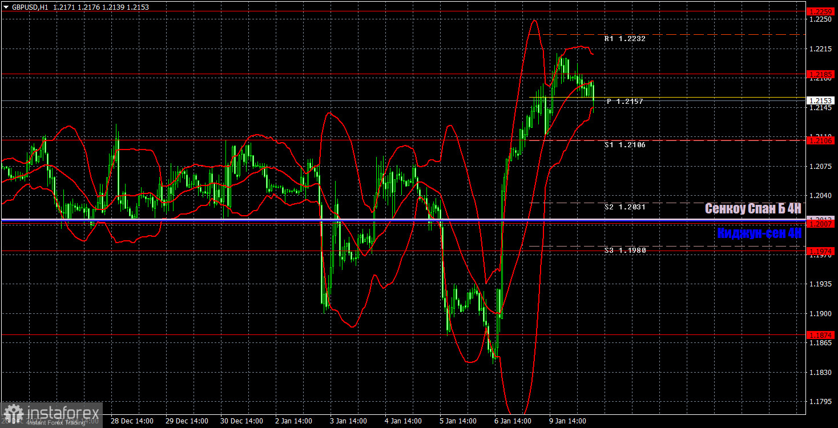Click the 1.1830 price axis value

[820, 373]
